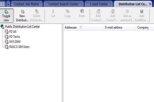This screenshot has height=102, width=154.
Task: Switch to the Contact Search Center tab
Action: tap(64, 4)
